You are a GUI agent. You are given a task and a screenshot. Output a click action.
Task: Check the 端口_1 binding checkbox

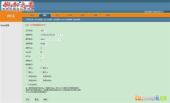[x=27, y=68]
